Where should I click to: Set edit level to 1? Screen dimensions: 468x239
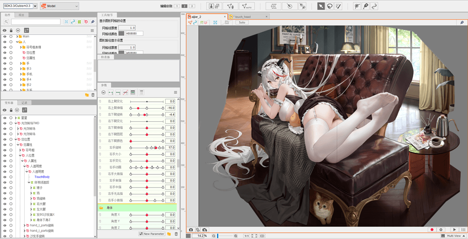tap(177, 6)
